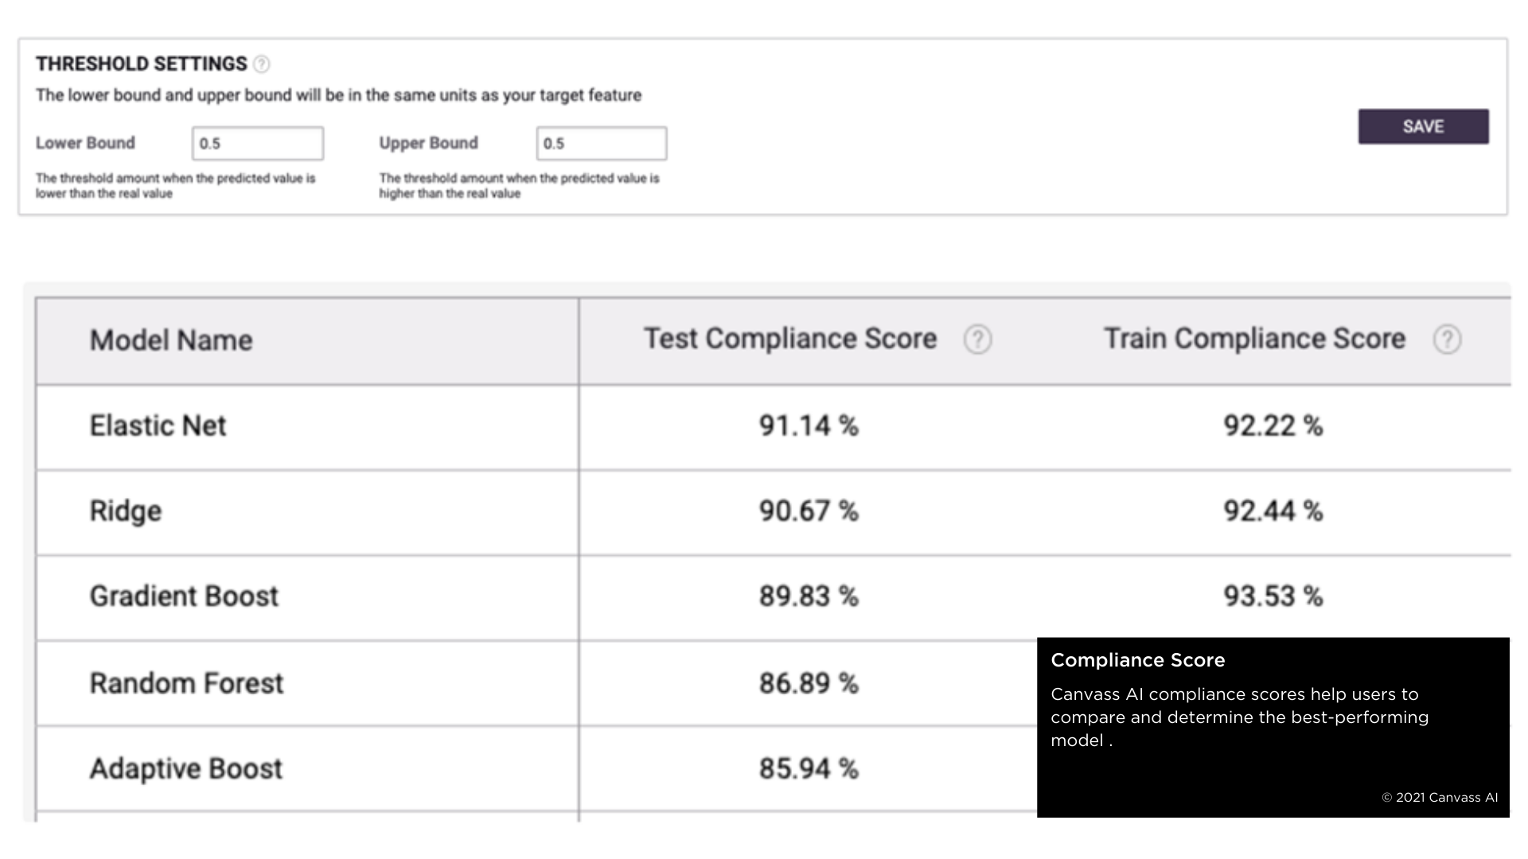Focus the Upper Bound input field

click(602, 143)
